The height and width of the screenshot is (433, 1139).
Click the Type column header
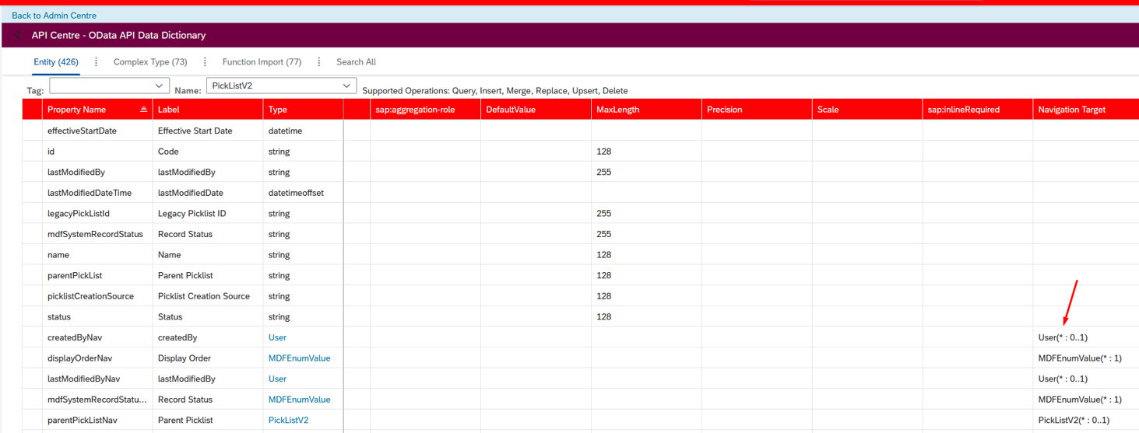277,110
